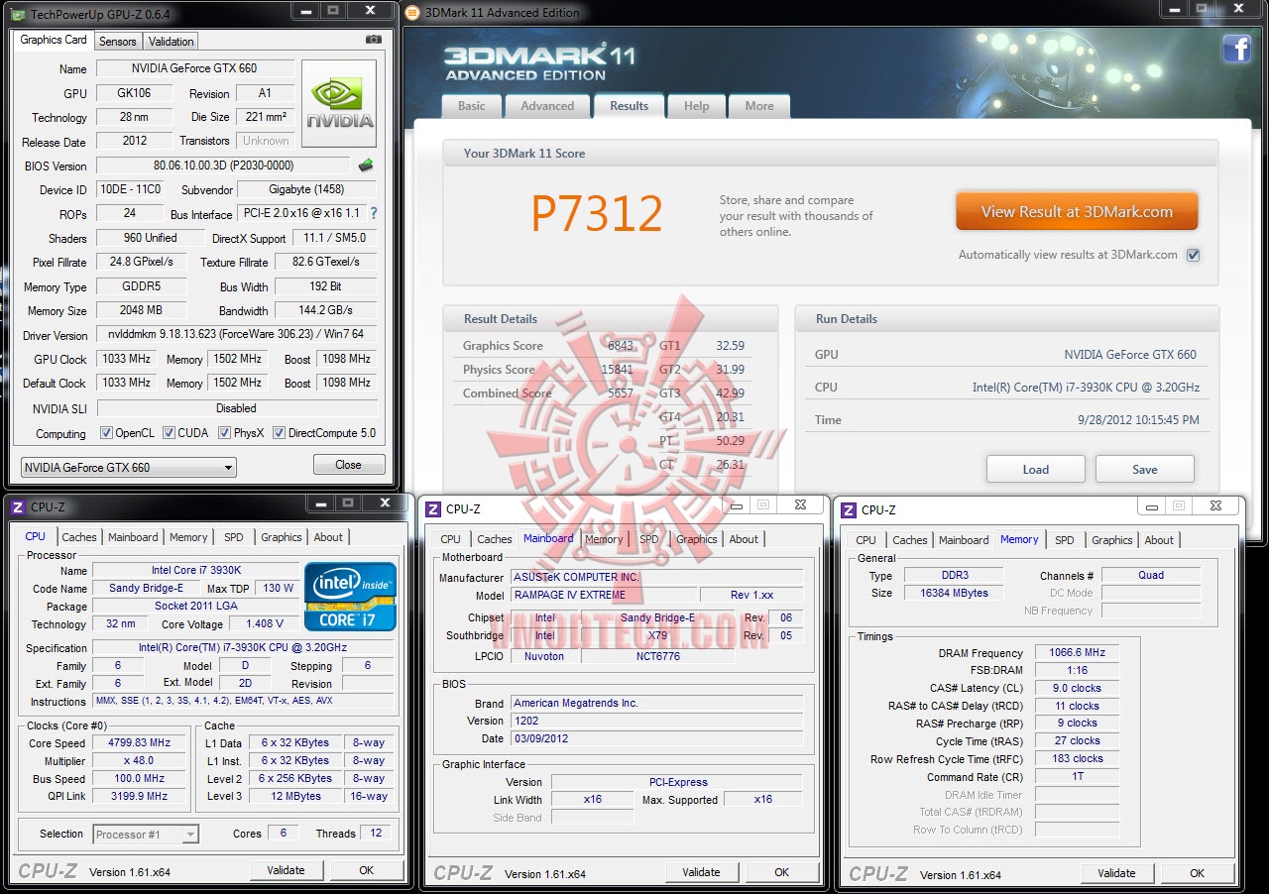1269x894 pixels.
Task: Click the BIOS date value 03/09/2012
Action: 656,739
